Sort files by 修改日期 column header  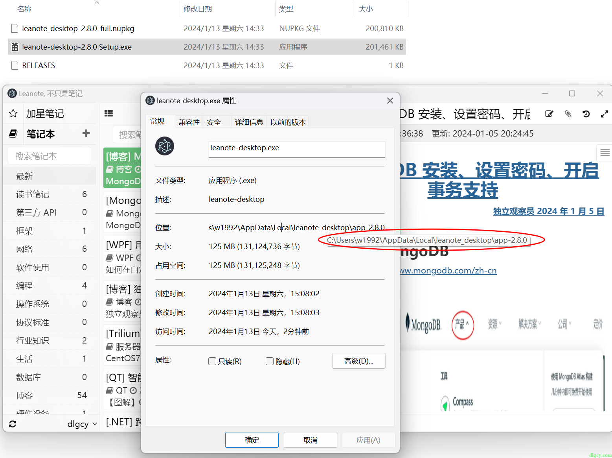pos(198,9)
